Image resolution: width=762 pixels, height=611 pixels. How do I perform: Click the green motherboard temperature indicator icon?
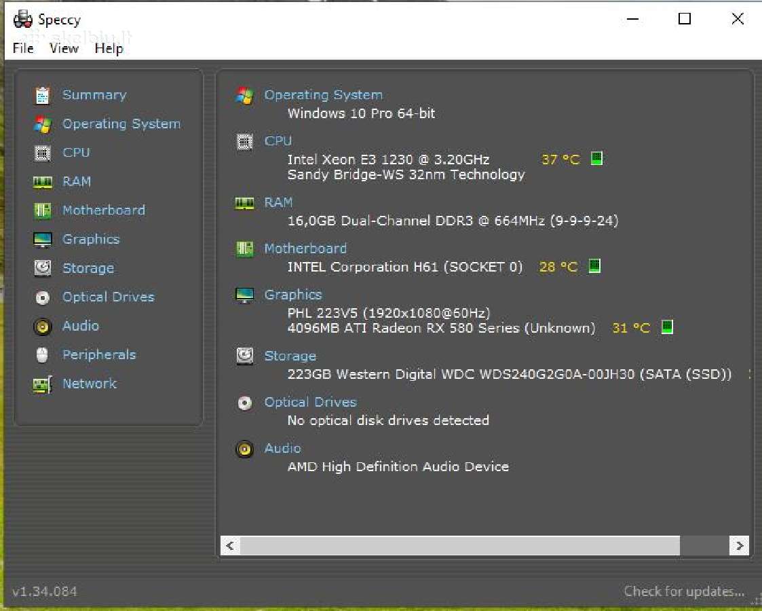(x=595, y=266)
